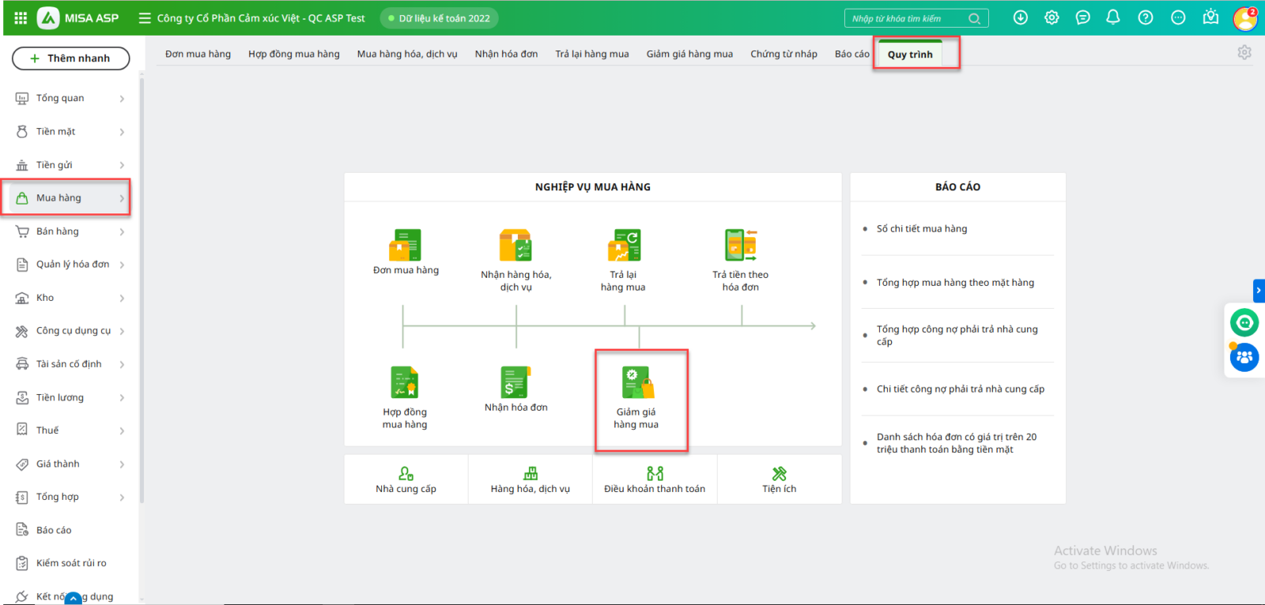Open the Dữ liệu kế toán 2022 selector
The width and height of the screenshot is (1265, 605).
tap(439, 18)
